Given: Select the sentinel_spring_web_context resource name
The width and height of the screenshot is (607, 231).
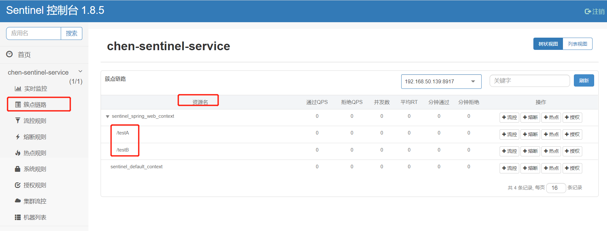Looking at the screenshot, I should click(x=143, y=116).
